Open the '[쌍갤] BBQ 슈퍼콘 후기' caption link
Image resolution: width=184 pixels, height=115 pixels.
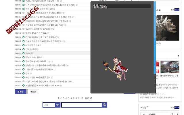point(169,76)
